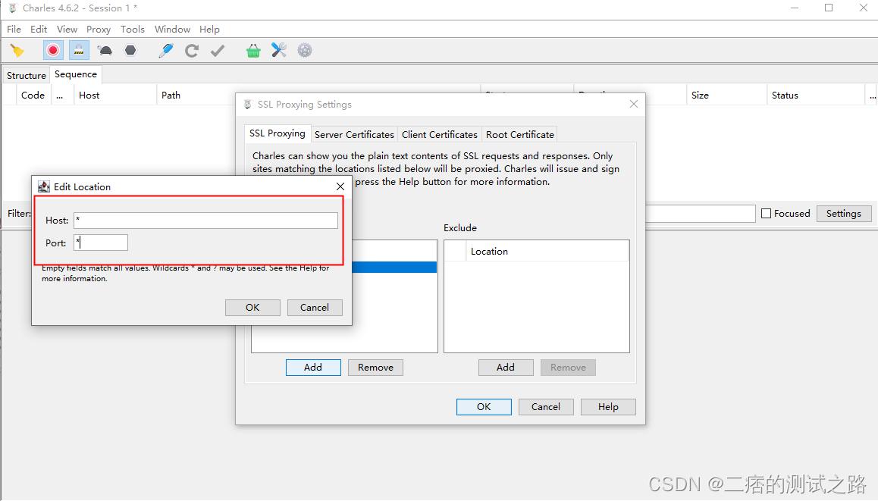Click the Charles app icon in the title bar
The image size is (878, 501).
(12, 8)
